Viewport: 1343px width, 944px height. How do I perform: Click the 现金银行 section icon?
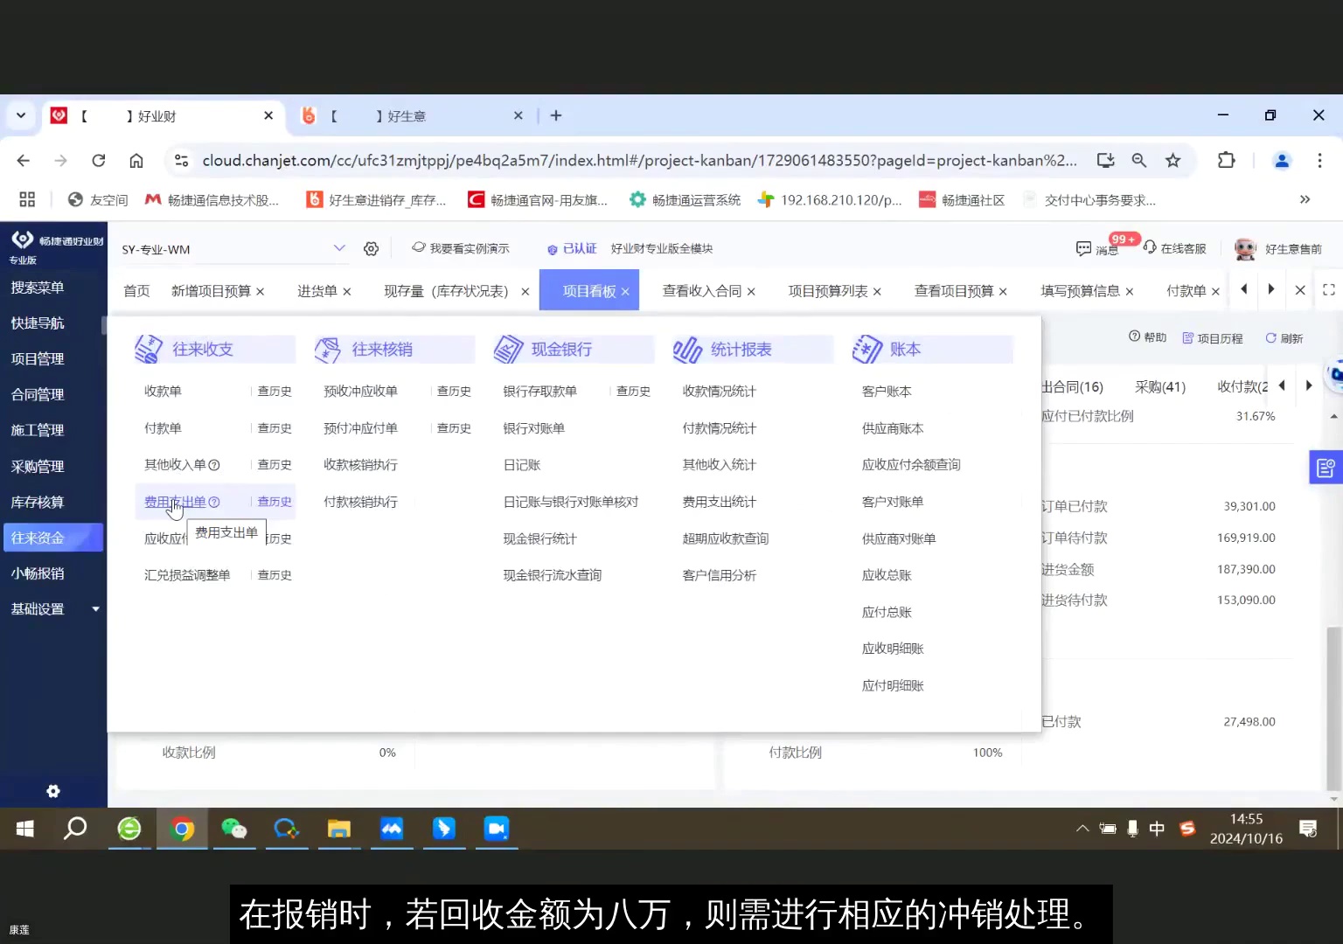(507, 348)
